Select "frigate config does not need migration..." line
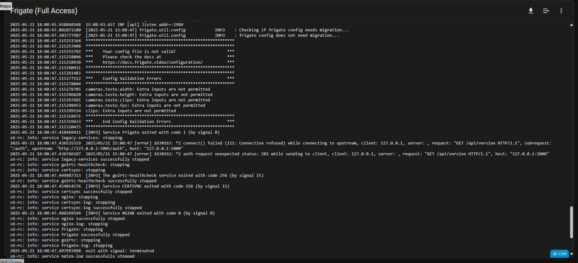The image size is (578, 263). click(175, 35)
